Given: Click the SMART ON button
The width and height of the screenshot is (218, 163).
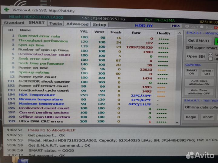Looking at the screenshot, I should click(192, 72).
